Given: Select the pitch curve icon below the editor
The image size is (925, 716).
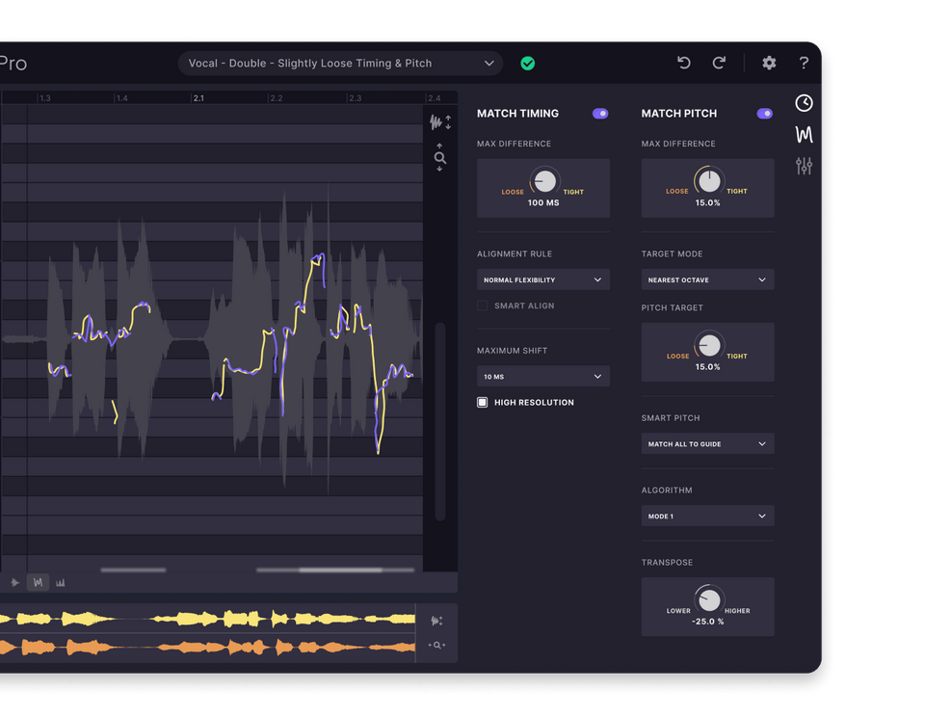Looking at the screenshot, I should coord(38,582).
